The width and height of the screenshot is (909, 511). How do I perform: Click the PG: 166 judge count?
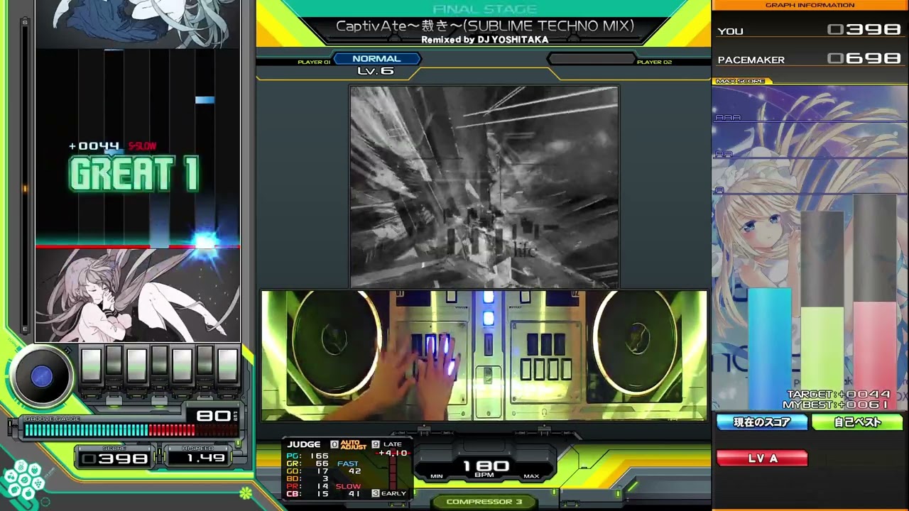tap(307, 456)
